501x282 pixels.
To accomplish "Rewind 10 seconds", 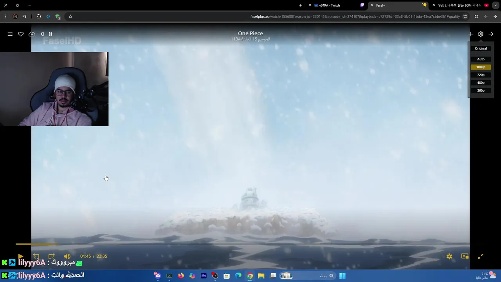I will click(36, 256).
